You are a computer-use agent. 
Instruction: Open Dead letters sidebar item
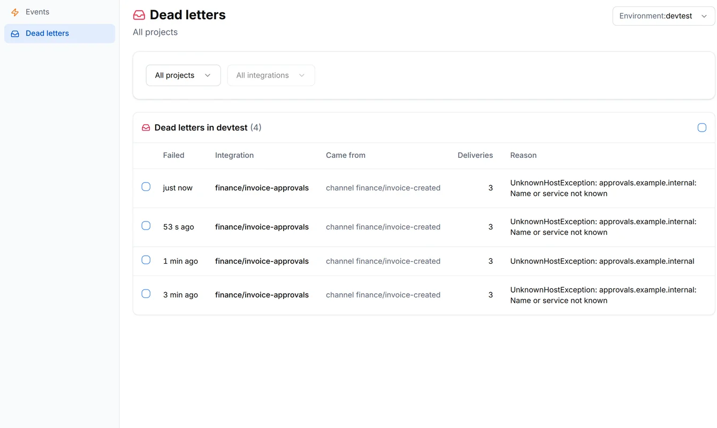pyautogui.click(x=59, y=33)
